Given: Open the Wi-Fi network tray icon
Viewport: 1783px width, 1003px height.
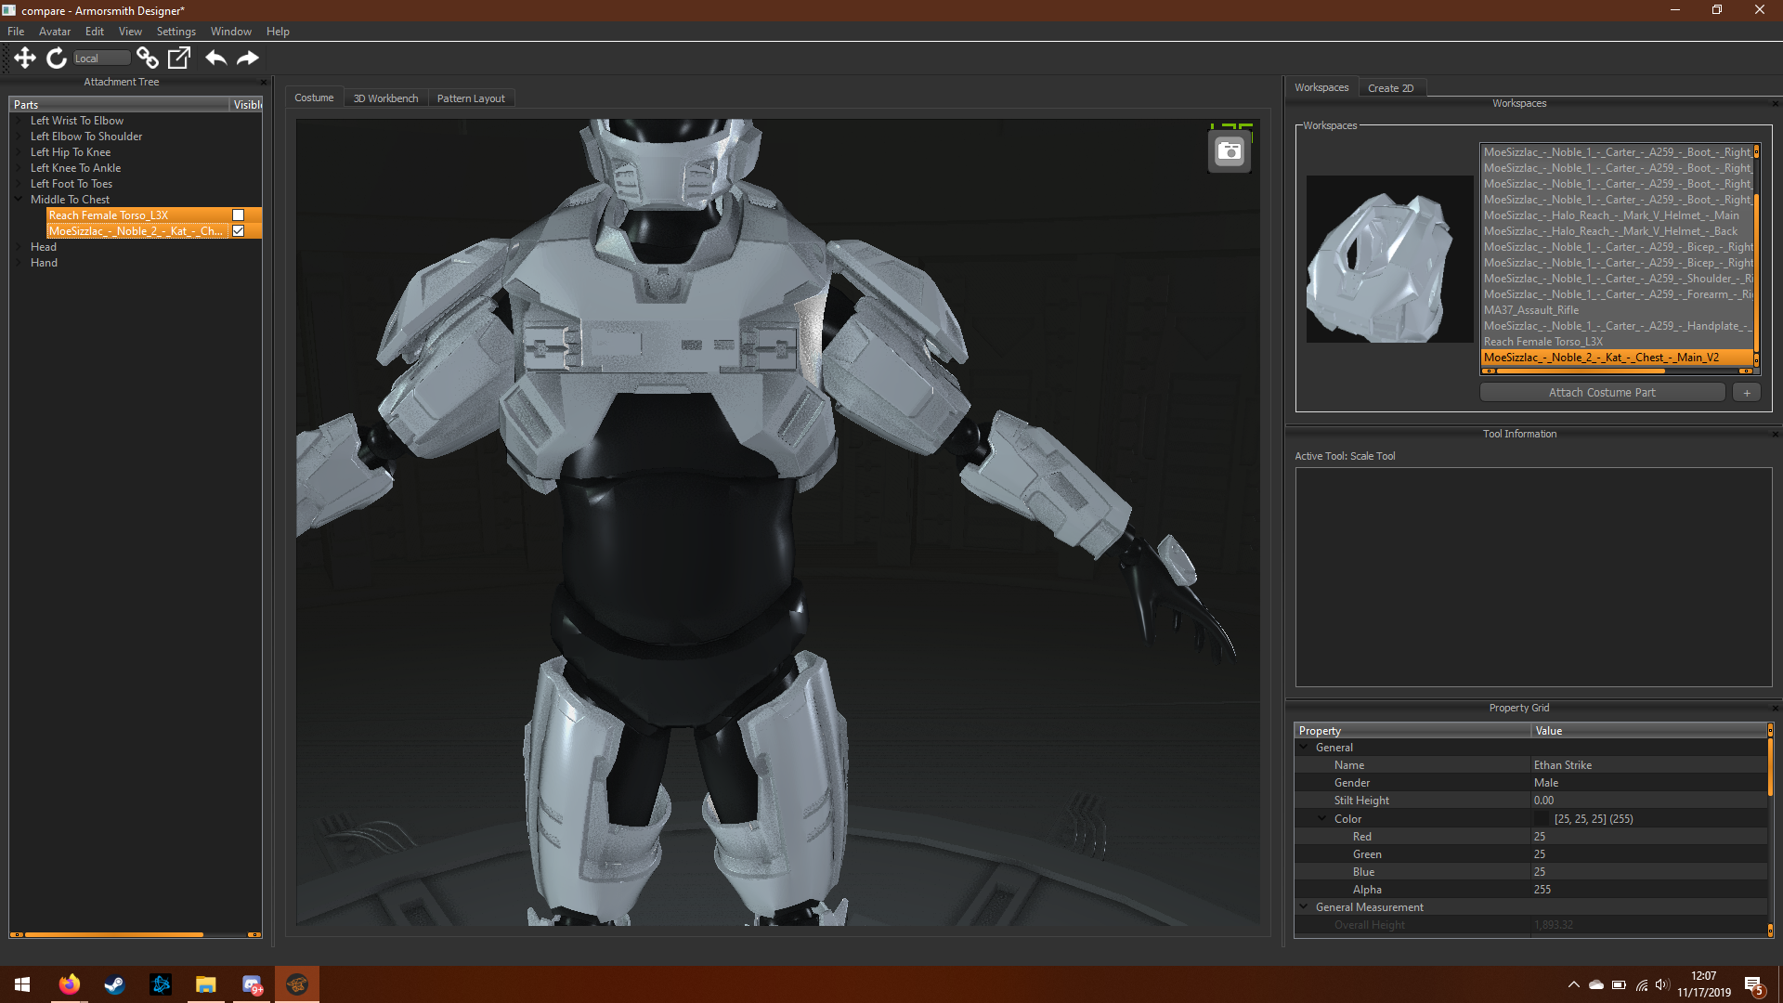Looking at the screenshot, I should click(x=1642, y=984).
